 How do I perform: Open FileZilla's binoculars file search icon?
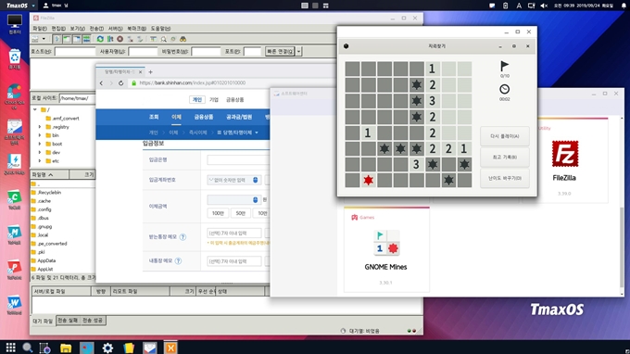183,39
